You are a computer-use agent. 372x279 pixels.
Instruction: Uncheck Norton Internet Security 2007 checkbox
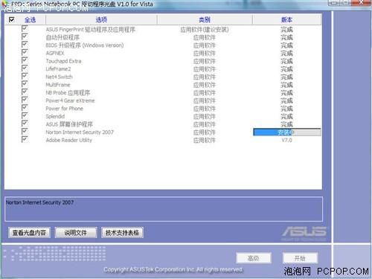tap(25, 132)
